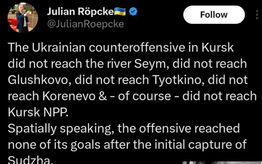Click the phrase Kursk NPP in the tweet

click(x=38, y=112)
